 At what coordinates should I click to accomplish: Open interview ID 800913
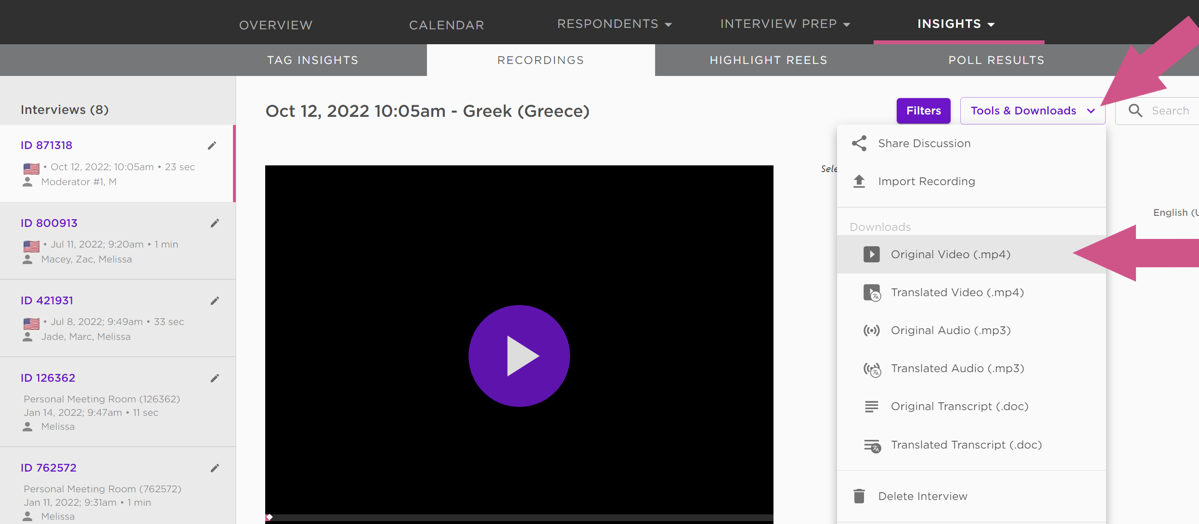[49, 223]
